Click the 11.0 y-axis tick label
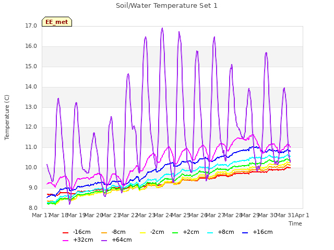334x250 pixels. coord(31,147)
